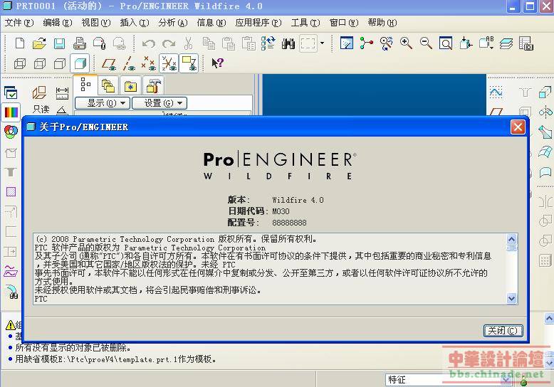Screen dimensions: 554x387
Task: Switch to the Favorites tab
Action: coord(130,85)
